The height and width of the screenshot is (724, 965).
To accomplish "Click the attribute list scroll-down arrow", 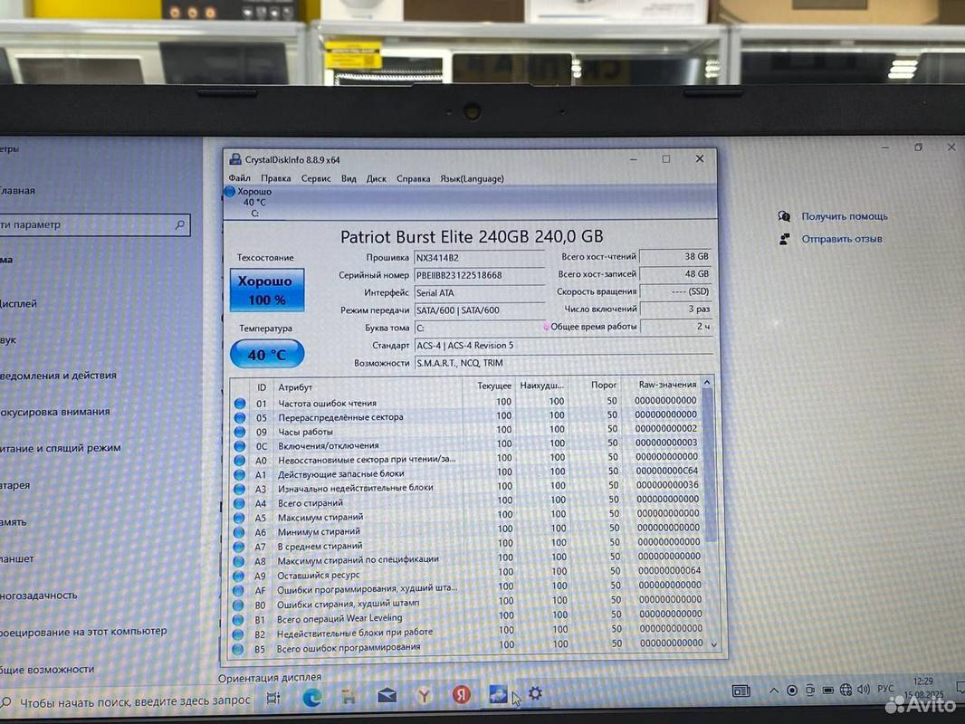I will 714,644.
